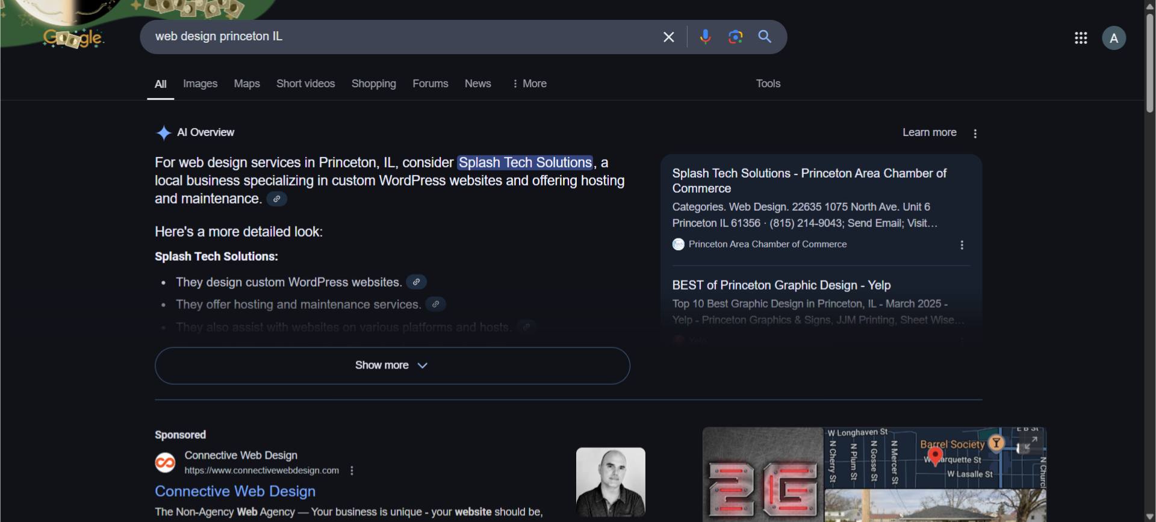Click the connectivewebdesign.com URL
1156x522 pixels.
pyautogui.click(x=261, y=470)
